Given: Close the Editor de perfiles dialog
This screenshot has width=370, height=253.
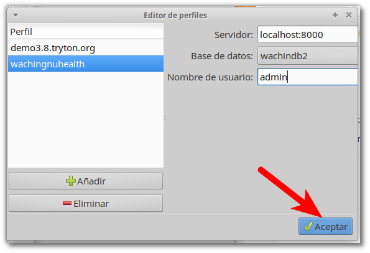Looking at the screenshot, I should point(348,15).
